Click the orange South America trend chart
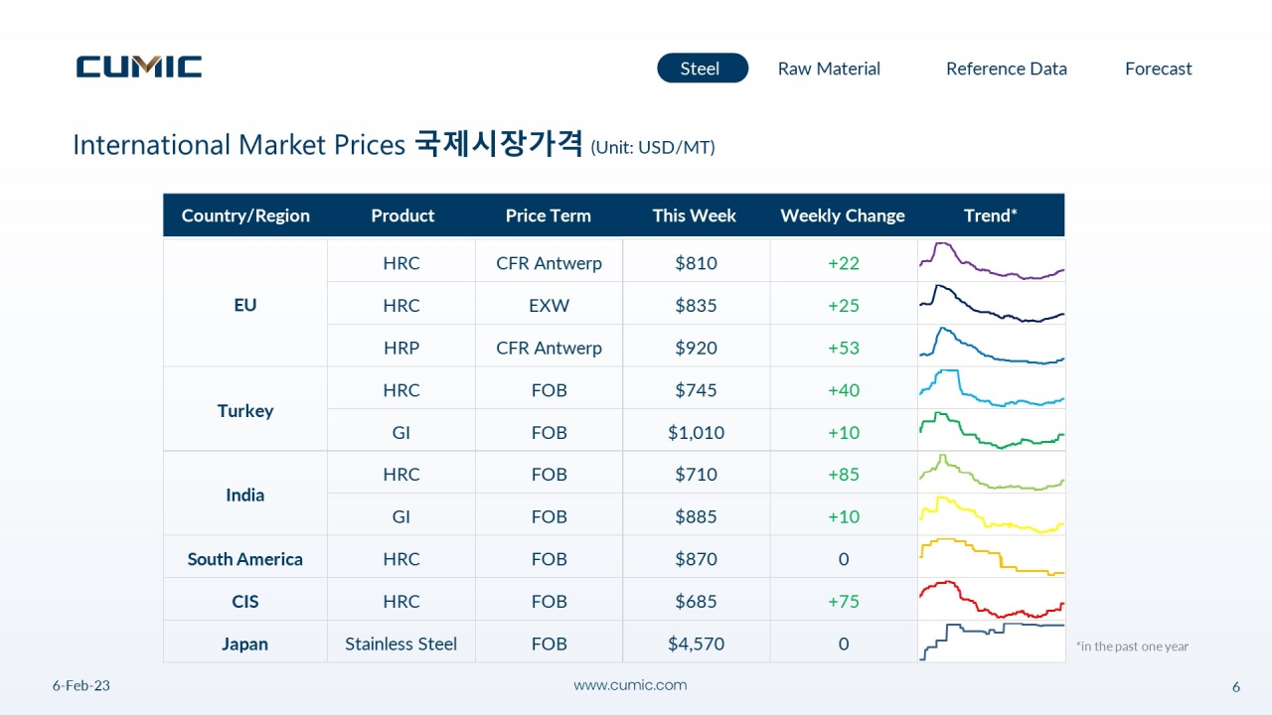Viewport: 1272px width, 715px height. point(991,557)
